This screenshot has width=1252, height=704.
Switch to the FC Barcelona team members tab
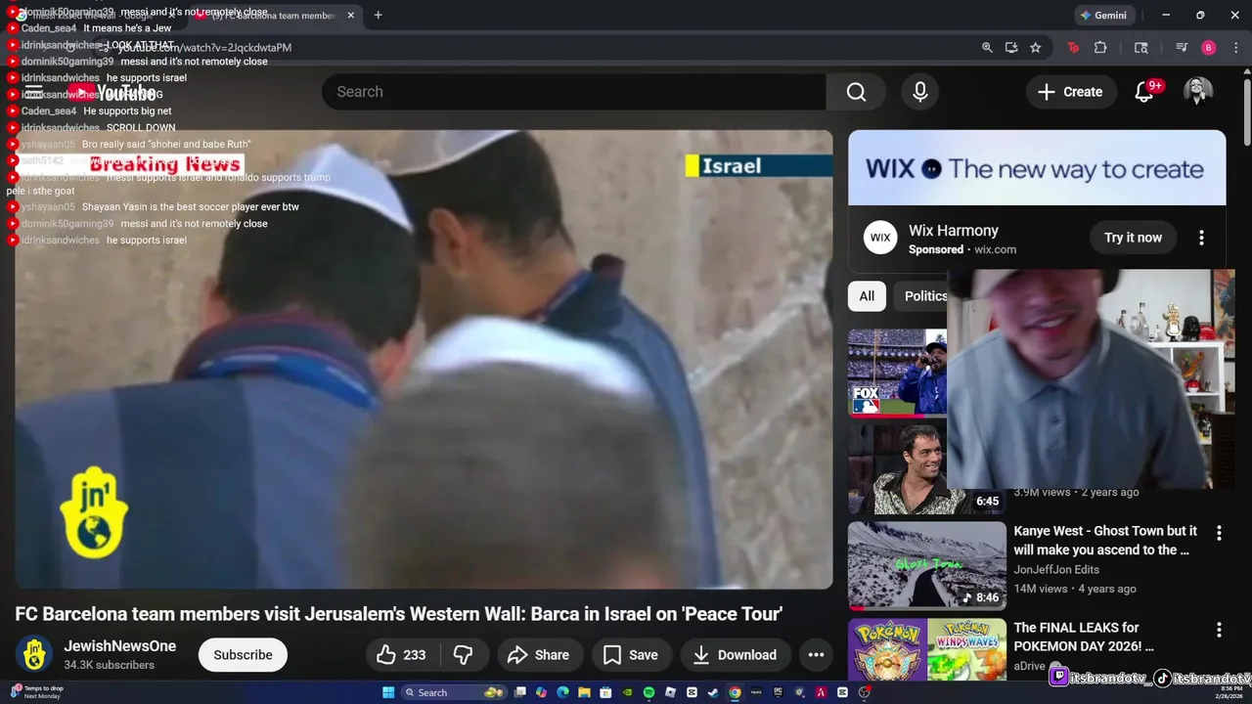coord(274,15)
